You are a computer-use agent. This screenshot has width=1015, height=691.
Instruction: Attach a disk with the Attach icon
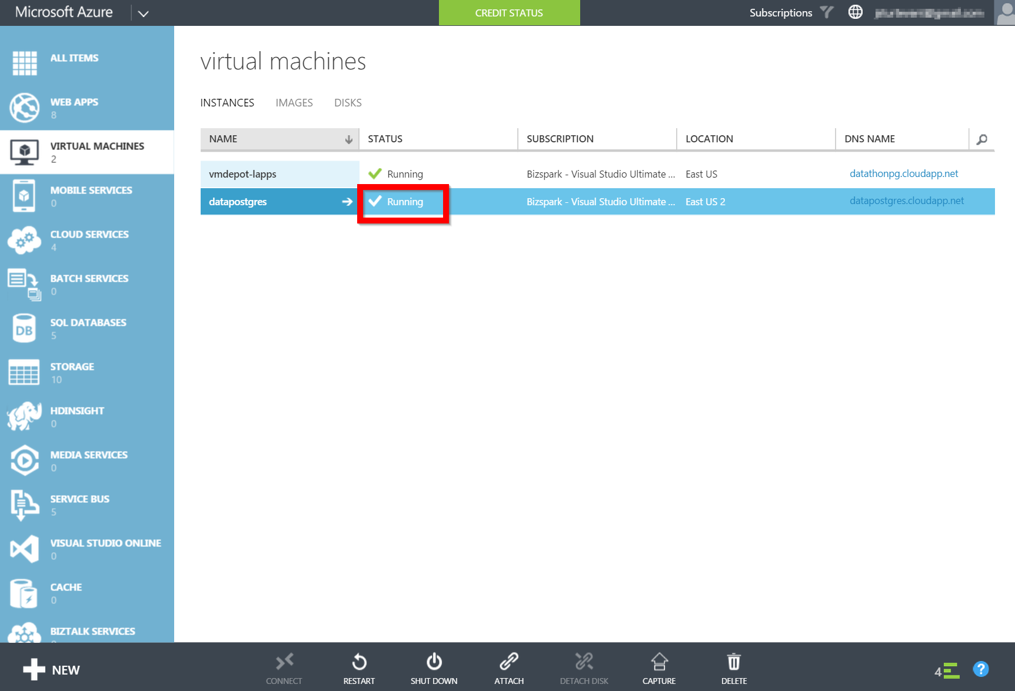coord(509,662)
